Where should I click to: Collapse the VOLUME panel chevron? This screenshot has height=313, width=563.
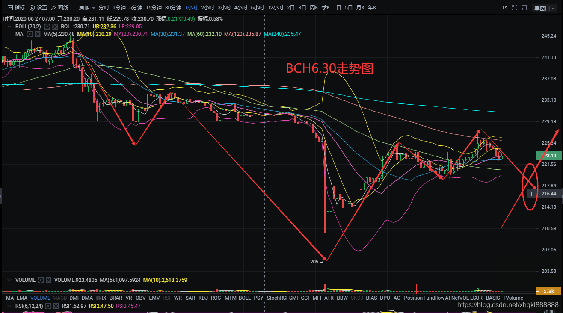coord(10,280)
